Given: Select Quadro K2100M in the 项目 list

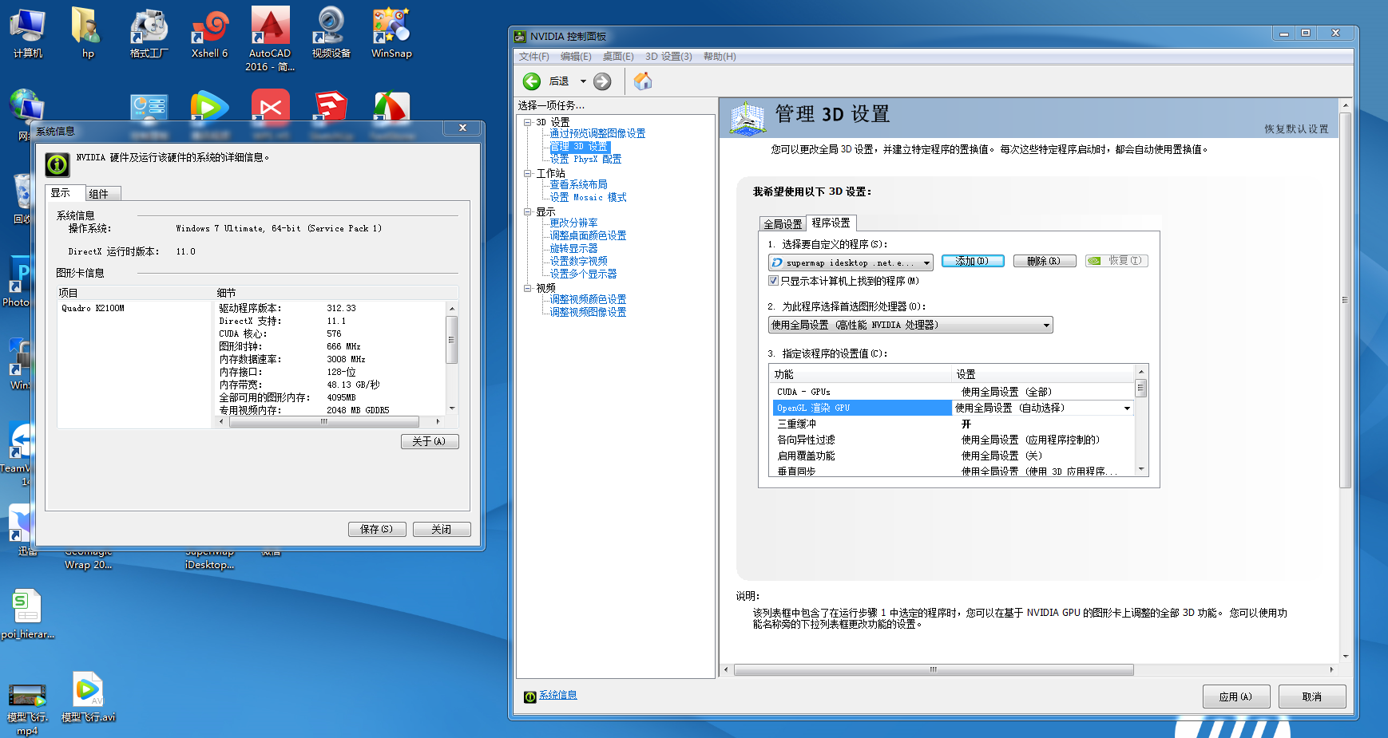Looking at the screenshot, I should tap(93, 308).
